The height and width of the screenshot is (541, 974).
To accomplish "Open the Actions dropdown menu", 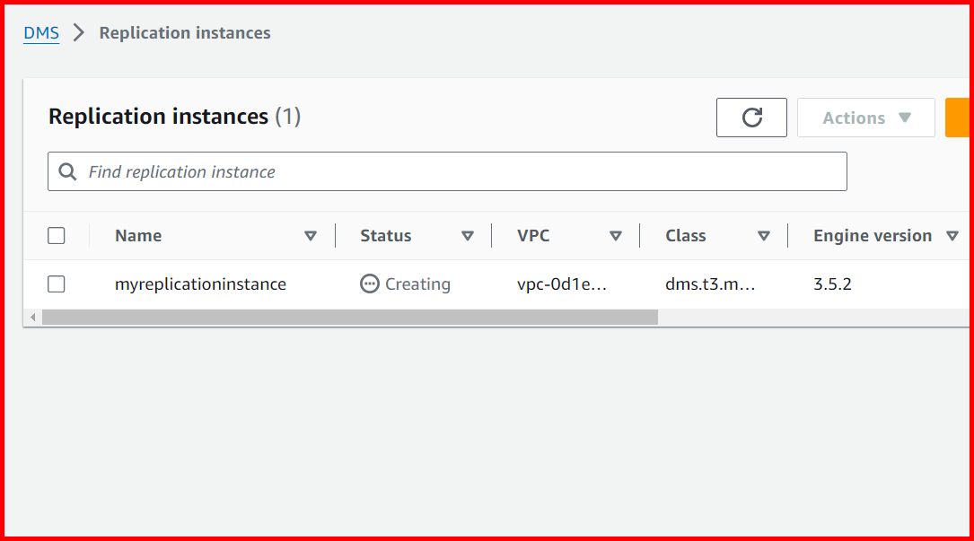I will click(x=864, y=117).
